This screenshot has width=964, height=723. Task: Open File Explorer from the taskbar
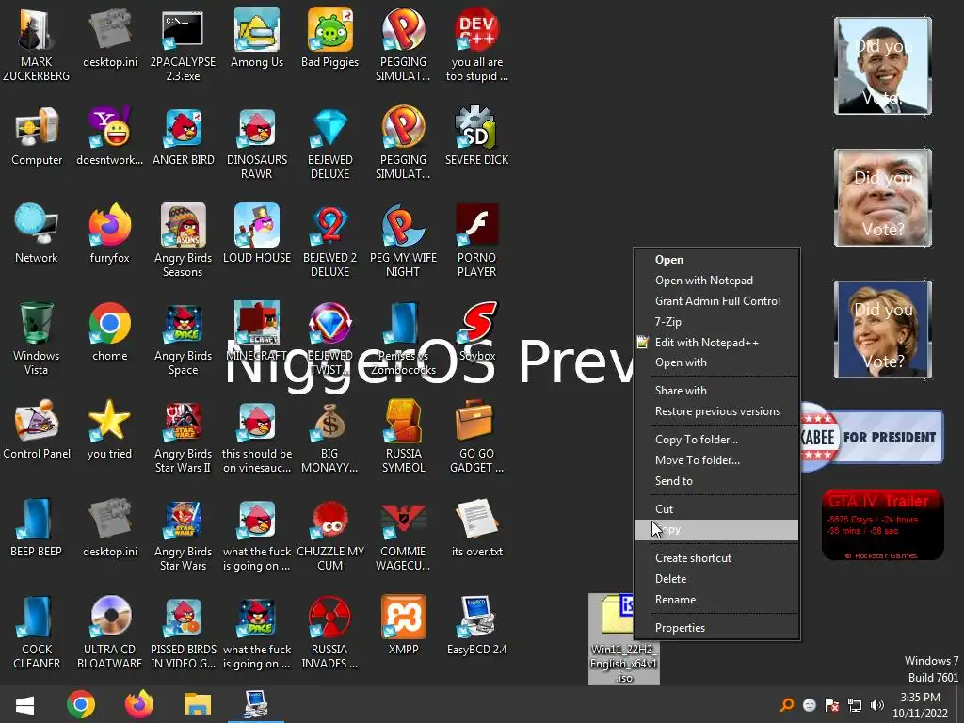(198, 704)
